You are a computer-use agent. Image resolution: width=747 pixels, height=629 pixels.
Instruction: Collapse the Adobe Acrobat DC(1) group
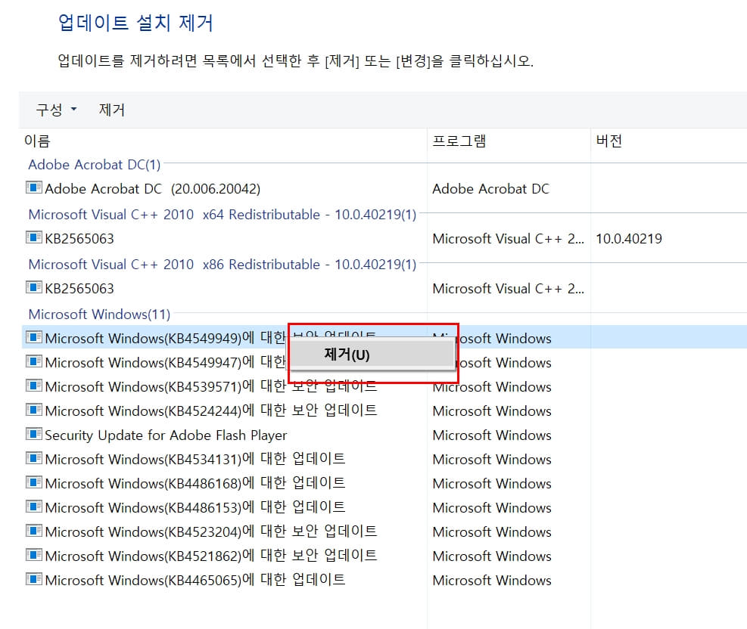pyautogui.click(x=95, y=165)
